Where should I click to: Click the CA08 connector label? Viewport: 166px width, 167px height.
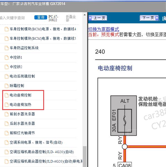tap(125, 165)
